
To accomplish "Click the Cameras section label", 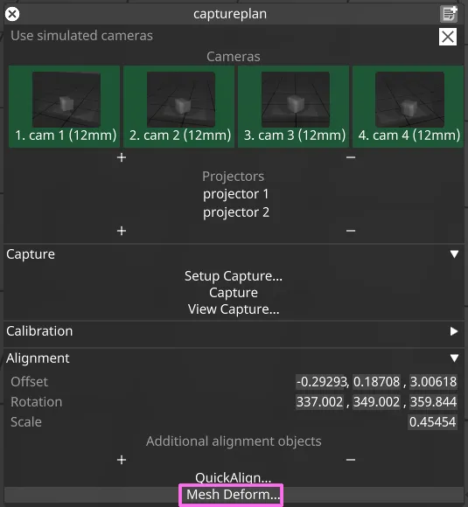I will click(234, 57).
